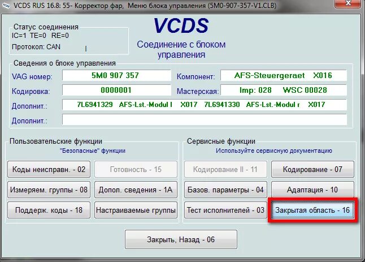
Task: Open 'Кодирование - 07'
Action: (x=312, y=169)
